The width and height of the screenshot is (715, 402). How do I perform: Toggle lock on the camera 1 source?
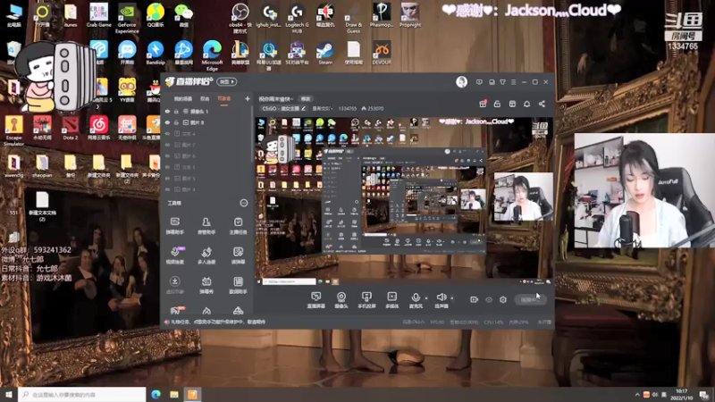(x=176, y=111)
